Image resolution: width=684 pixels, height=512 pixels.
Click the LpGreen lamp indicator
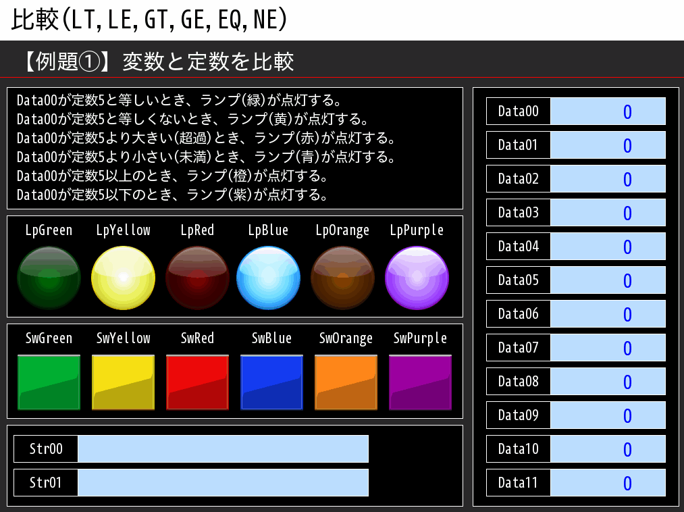(49, 278)
